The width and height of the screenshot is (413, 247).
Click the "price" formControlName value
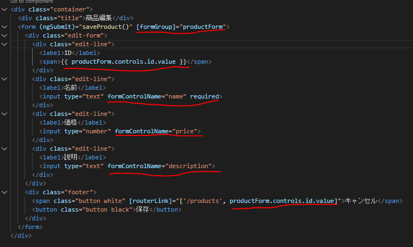[x=185, y=131]
